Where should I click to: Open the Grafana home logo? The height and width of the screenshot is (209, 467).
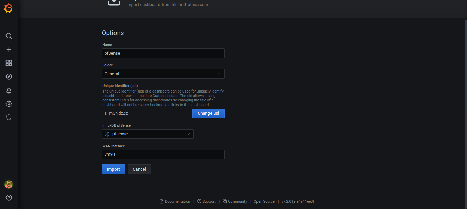tap(9, 8)
